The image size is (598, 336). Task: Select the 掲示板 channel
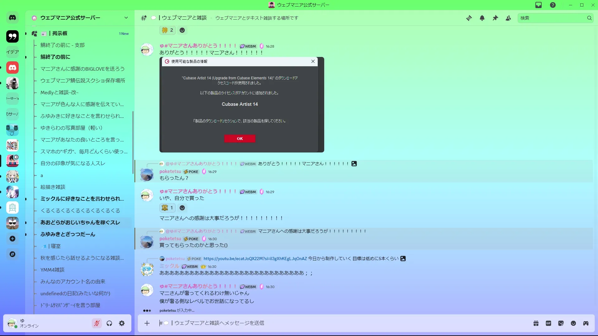pos(60,33)
